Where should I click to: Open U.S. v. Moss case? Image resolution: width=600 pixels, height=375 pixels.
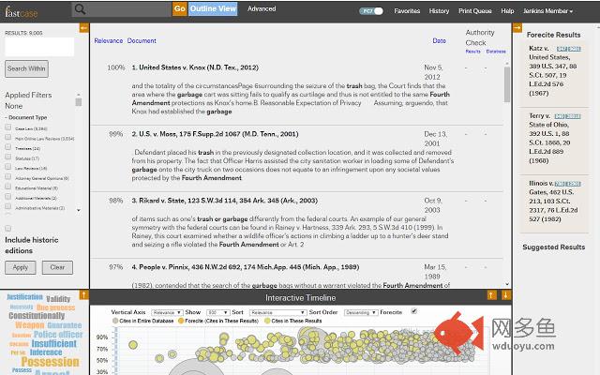[215, 134]
